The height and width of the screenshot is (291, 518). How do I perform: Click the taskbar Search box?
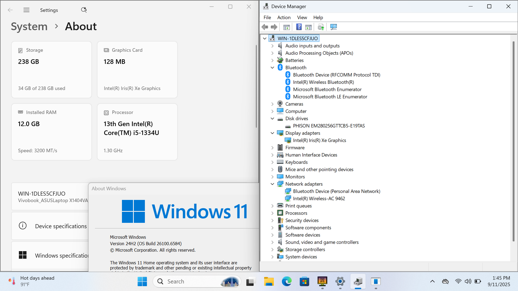point(197,281)
